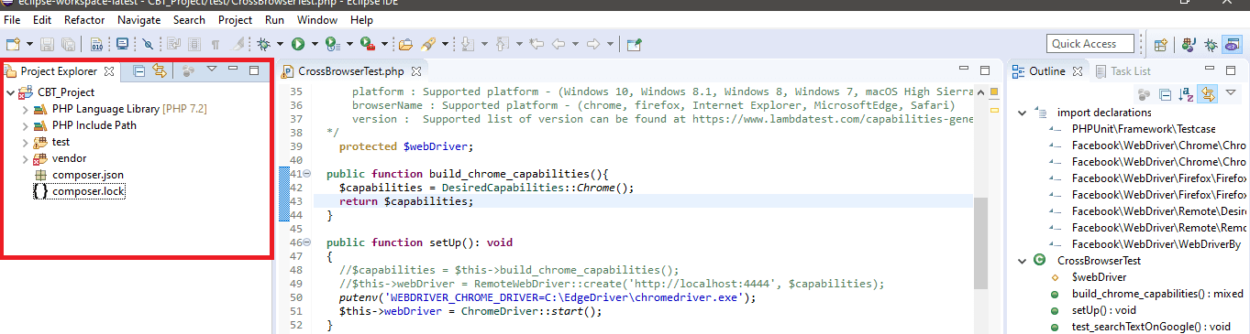Open the External Tools dropdown arrow
This screenshot has height=334, width=1250.
point(384,43)
